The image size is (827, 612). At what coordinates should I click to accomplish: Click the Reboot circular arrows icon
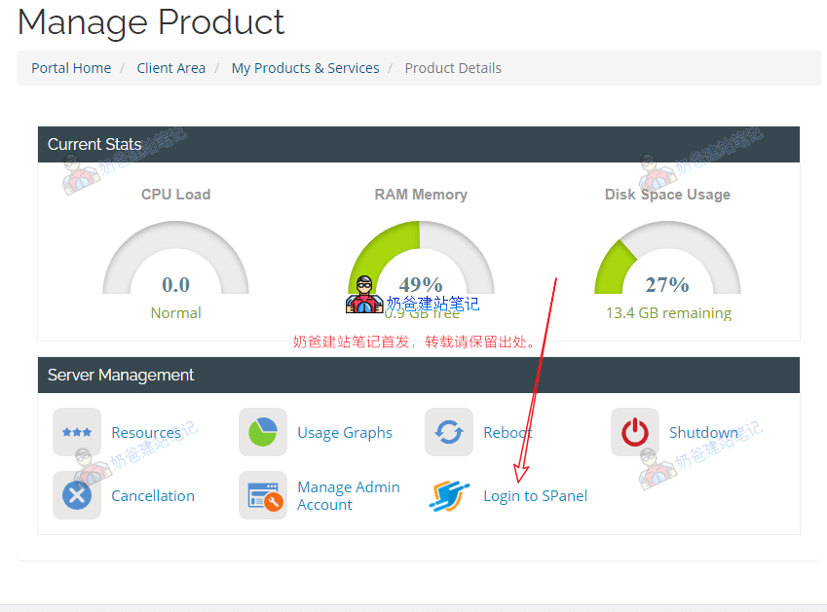(449, 432)
